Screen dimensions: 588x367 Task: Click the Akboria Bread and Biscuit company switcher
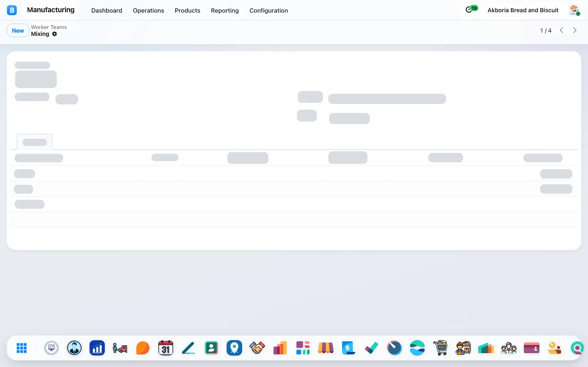[523, 10]
